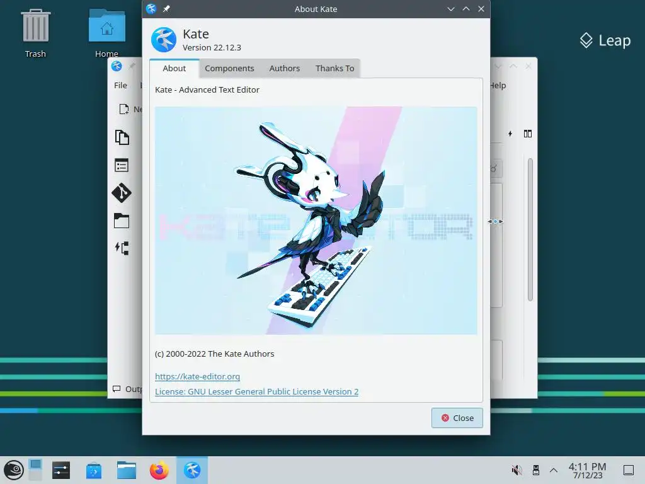This screenshot has width=645, height=484.
Task: Click the Kate mascot artwork image
Action: pos(316,221)
